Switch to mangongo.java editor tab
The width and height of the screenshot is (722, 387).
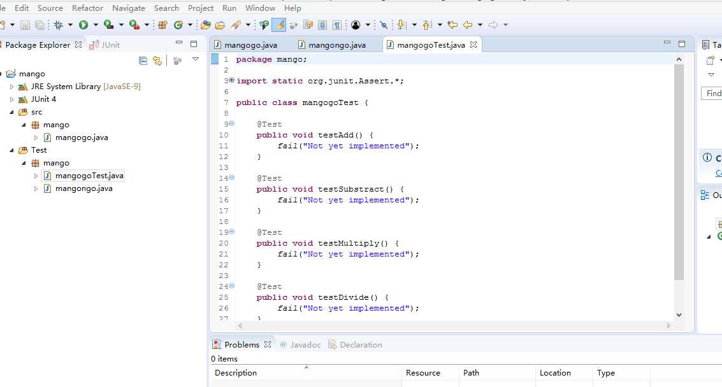(x=333, y=45)
